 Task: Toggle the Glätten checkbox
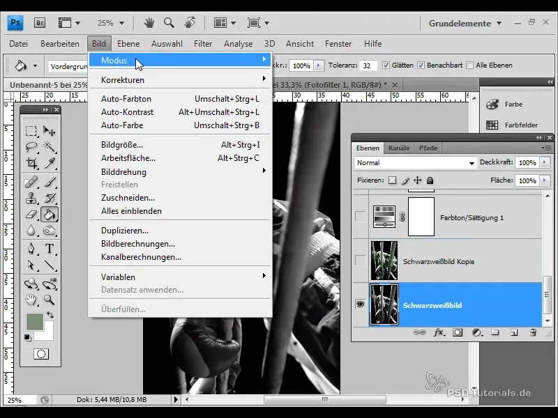click(x=386, y=65)
